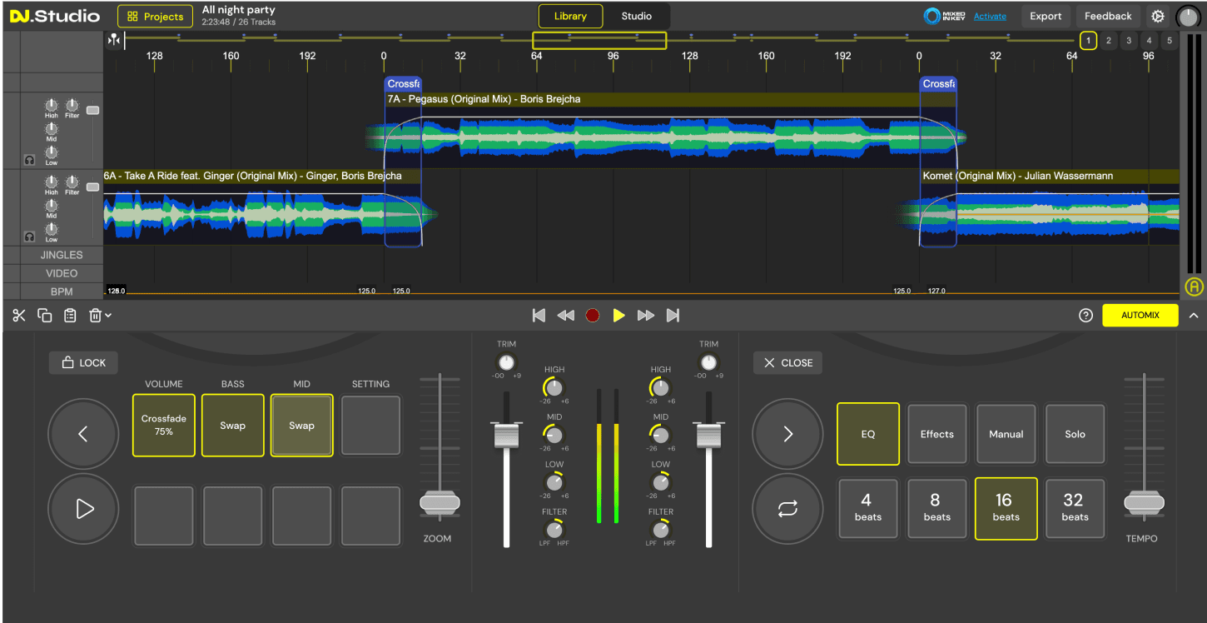Click the Pegasus track lane Filter knob
The width and height of the screenshot is (1207, 623).
(x=72, y=105)
